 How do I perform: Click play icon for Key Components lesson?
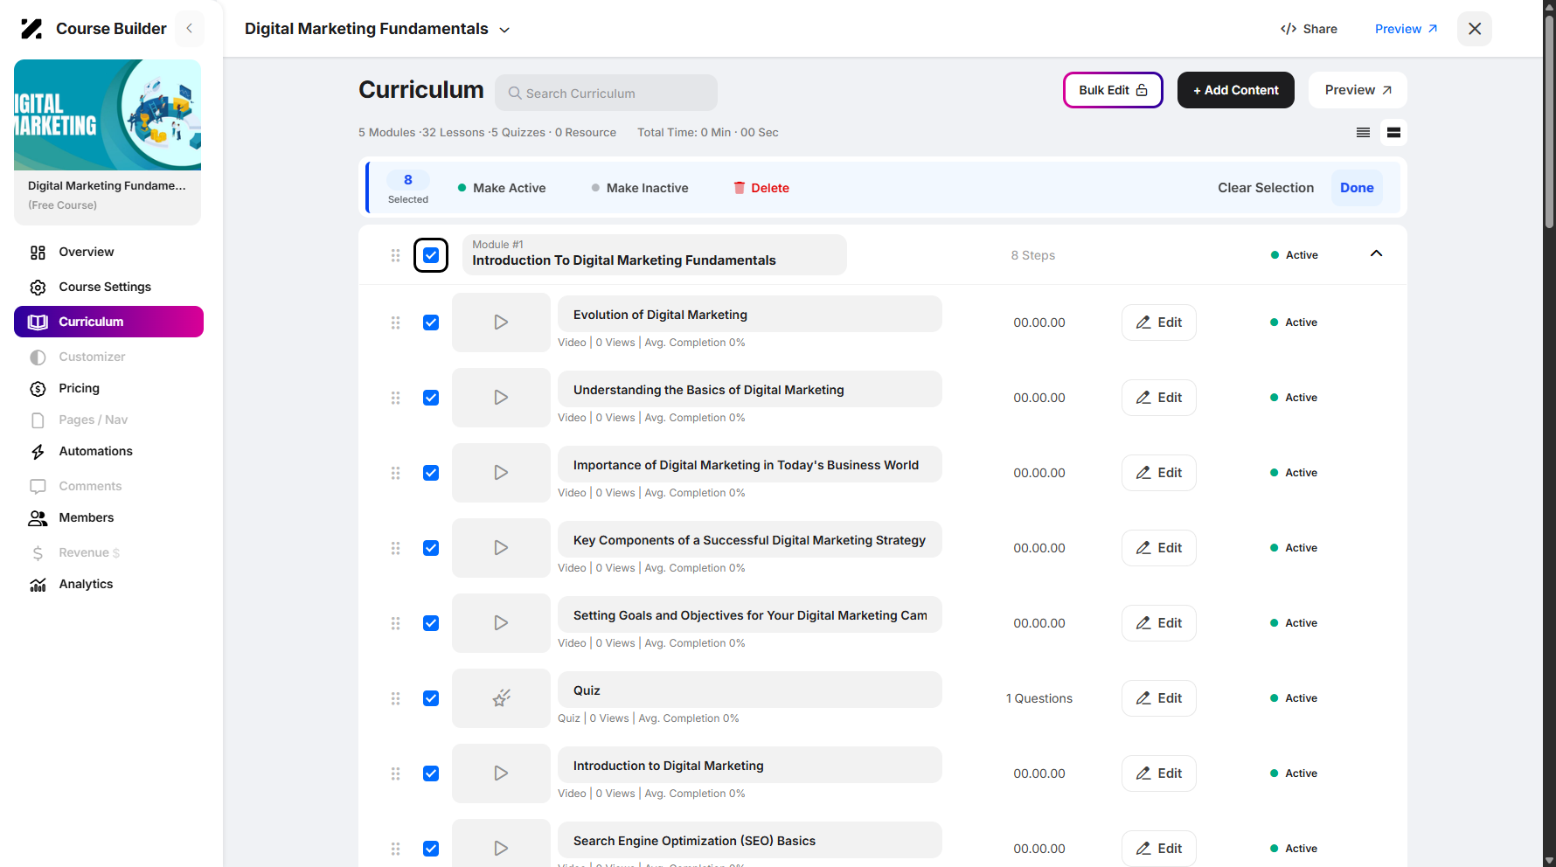point(501,548)
